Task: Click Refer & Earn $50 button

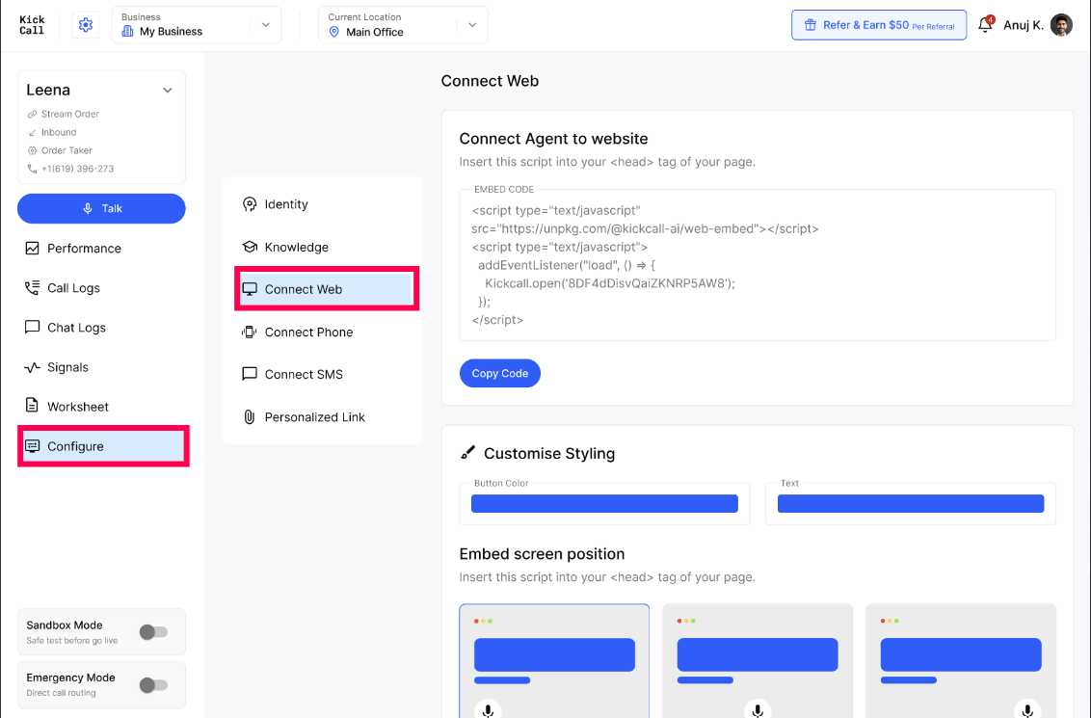Action: 879,25
